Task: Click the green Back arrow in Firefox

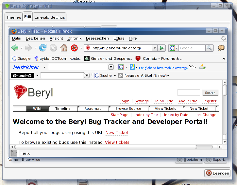Action: click(x=15, y=48)
